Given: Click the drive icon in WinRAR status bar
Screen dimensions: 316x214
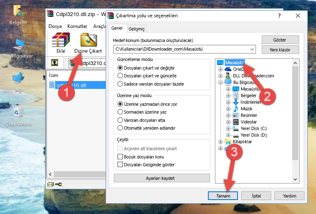Looking at the screenshot, I should tap(51, 184).
